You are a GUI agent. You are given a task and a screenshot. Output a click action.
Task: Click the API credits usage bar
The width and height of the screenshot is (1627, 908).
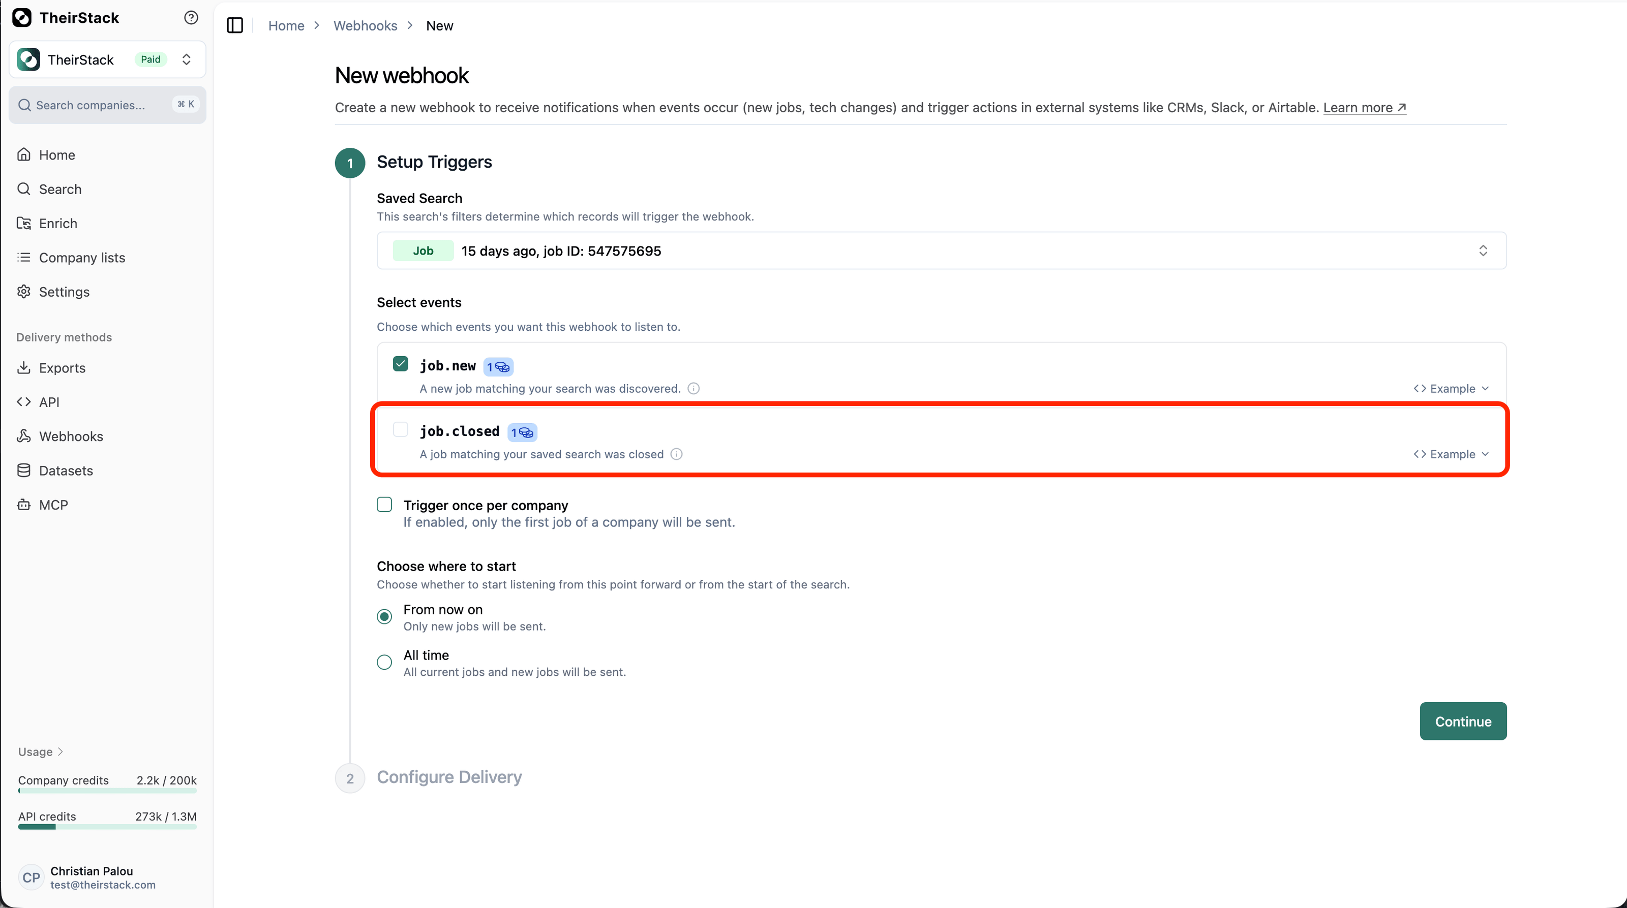[107, 827]
